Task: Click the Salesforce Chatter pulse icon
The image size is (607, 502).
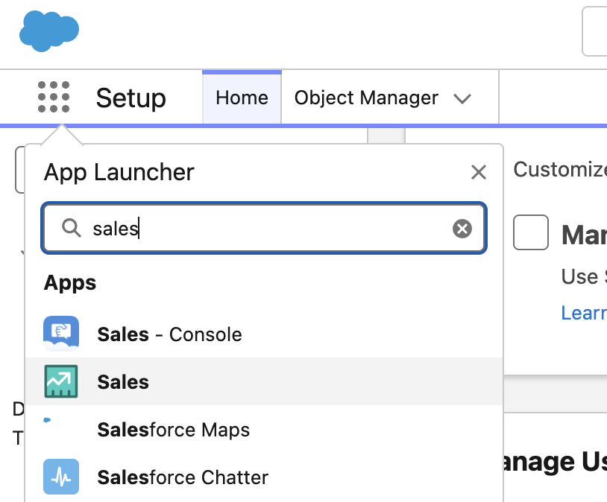Action: tap(61, 477)
